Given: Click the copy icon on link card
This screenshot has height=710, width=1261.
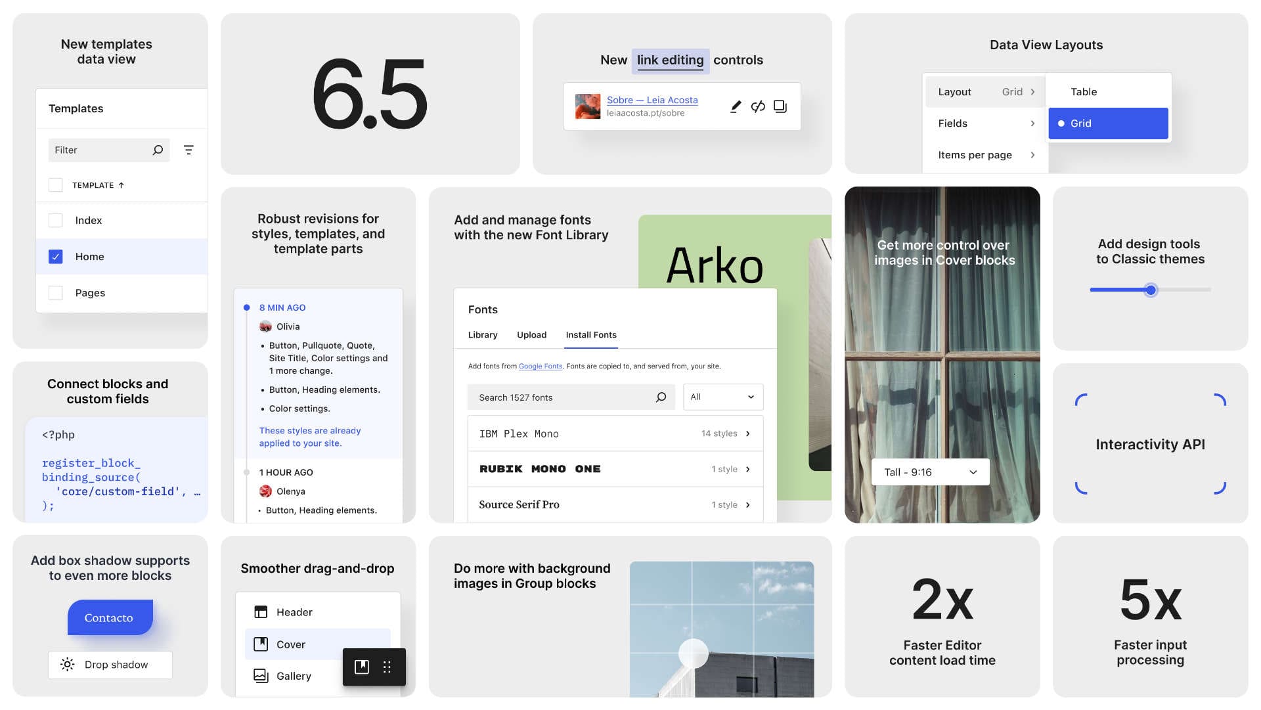Looking at the screenshot, I should coord(780,106).
